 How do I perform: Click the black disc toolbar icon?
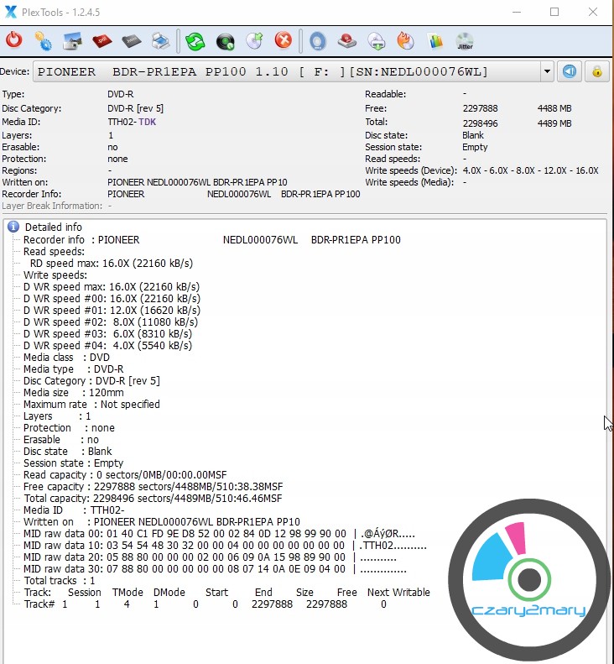(225, 40)
